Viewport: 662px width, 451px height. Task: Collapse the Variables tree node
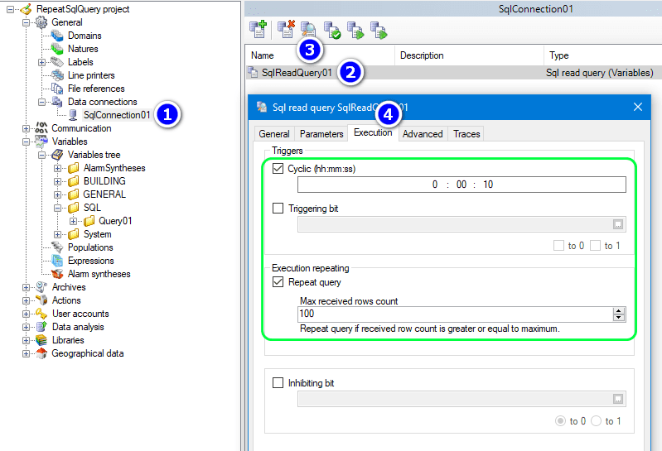(27, 142)
